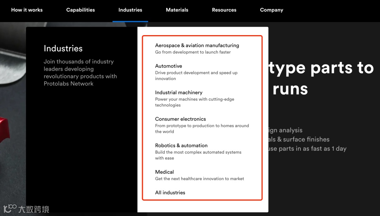Click 'Power your machines with cutting-edge technologies'
The width and height of the screenshot is (380, 216).
pos(195,102)
